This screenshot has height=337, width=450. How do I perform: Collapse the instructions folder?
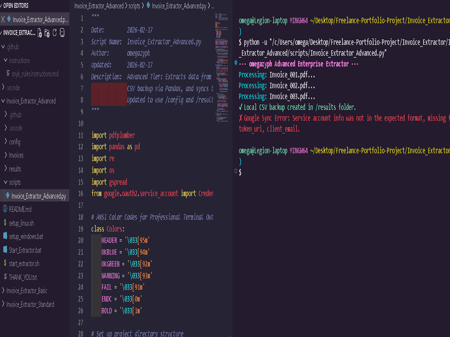pyautogui.click(x=5, y=60)
